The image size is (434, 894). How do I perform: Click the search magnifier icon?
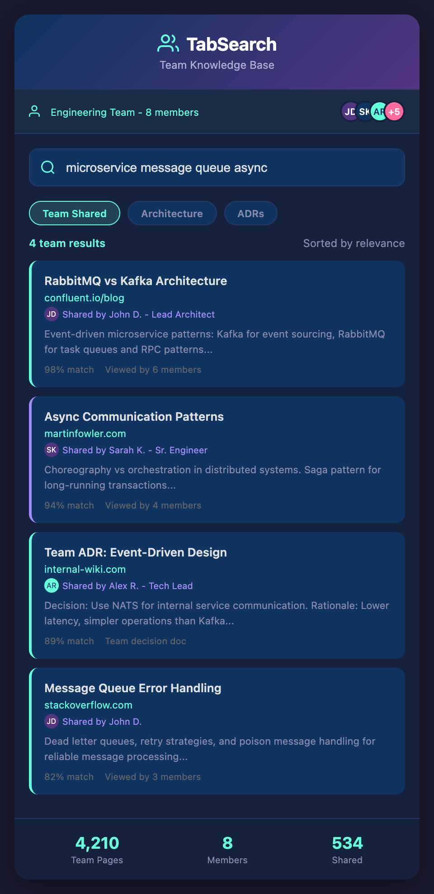click(48, 167)
